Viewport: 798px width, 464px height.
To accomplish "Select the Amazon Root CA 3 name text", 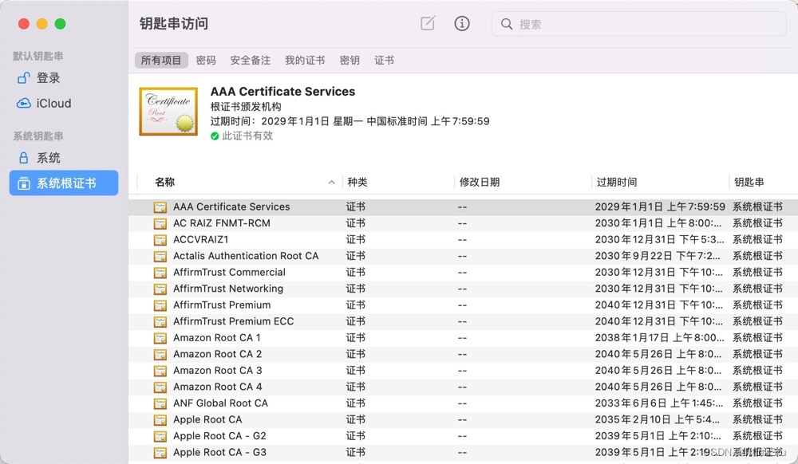I will (x=217, y=371).
